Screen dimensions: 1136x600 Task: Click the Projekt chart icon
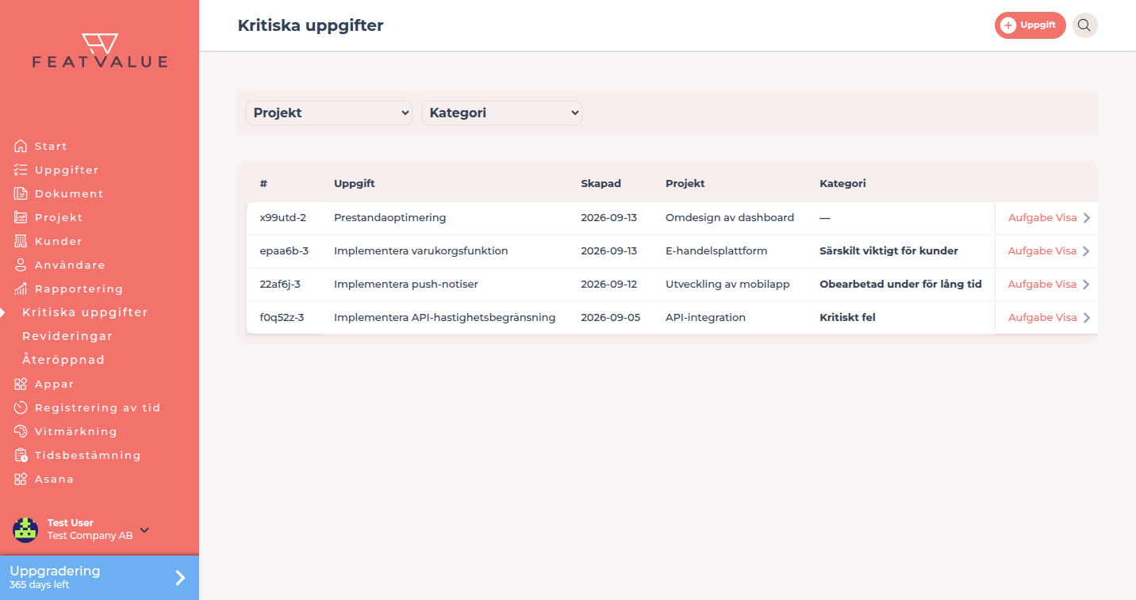pyautogui.click(x=21, y=217)
